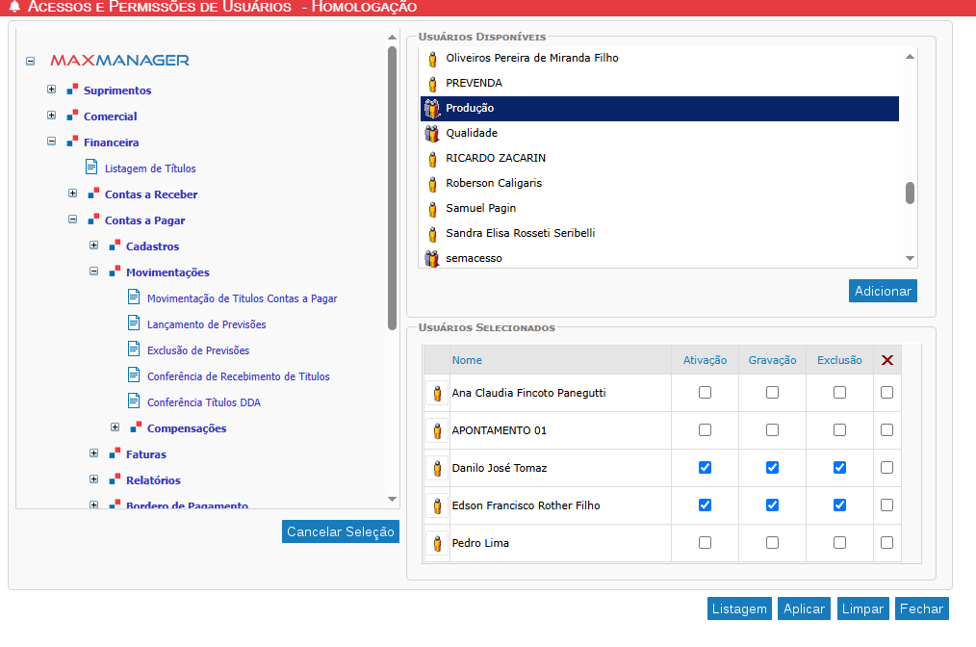This screenshot has width=976, height=647.
Task: Uncheck Ativação for Danilo José Tomaz
Action: pyautogui.click(x=705, y=468)
